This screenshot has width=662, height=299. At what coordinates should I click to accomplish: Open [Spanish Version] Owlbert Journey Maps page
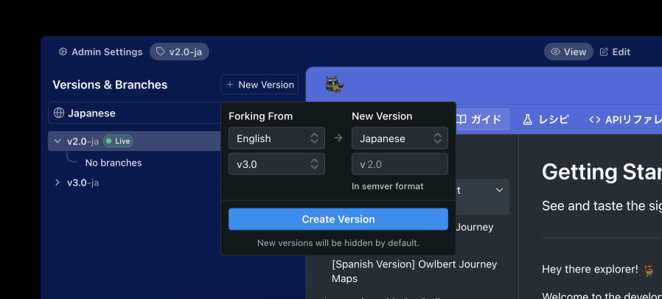click(414, 271)
